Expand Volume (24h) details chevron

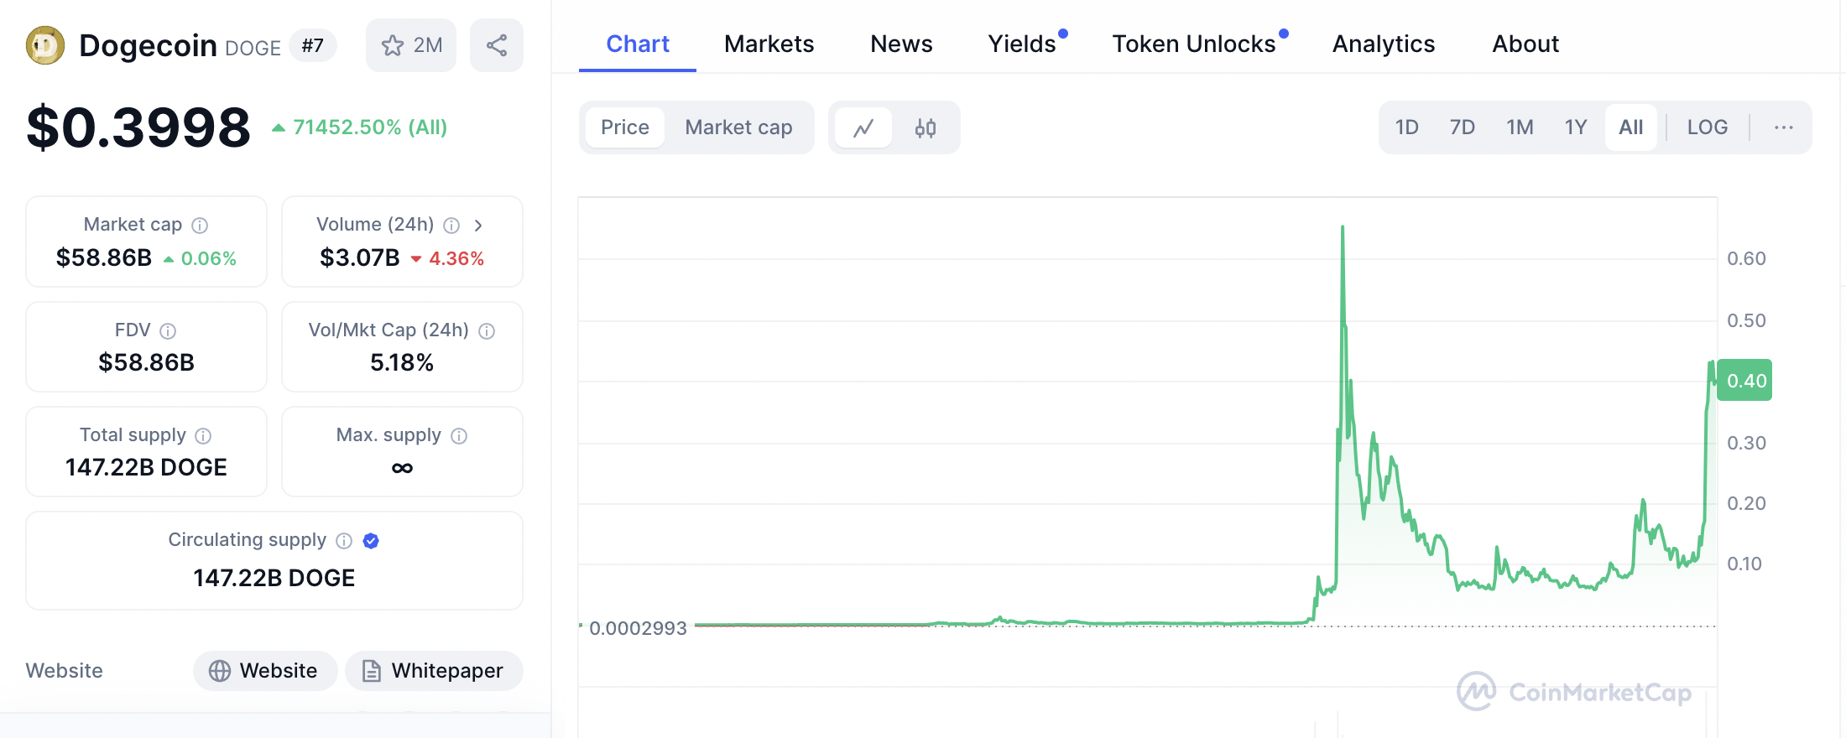click(x=478, y=226)
